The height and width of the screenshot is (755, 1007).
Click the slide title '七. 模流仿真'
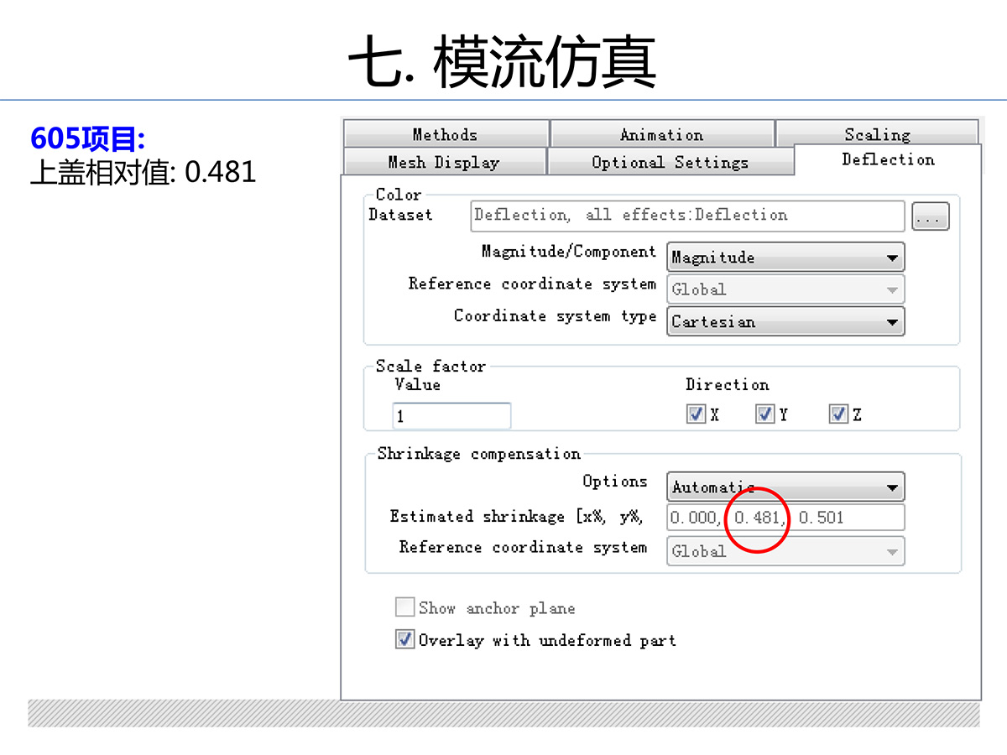(502, 63)
